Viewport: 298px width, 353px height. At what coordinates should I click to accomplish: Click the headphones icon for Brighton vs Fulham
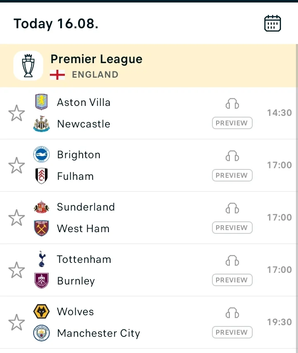(x=232, y=156)
